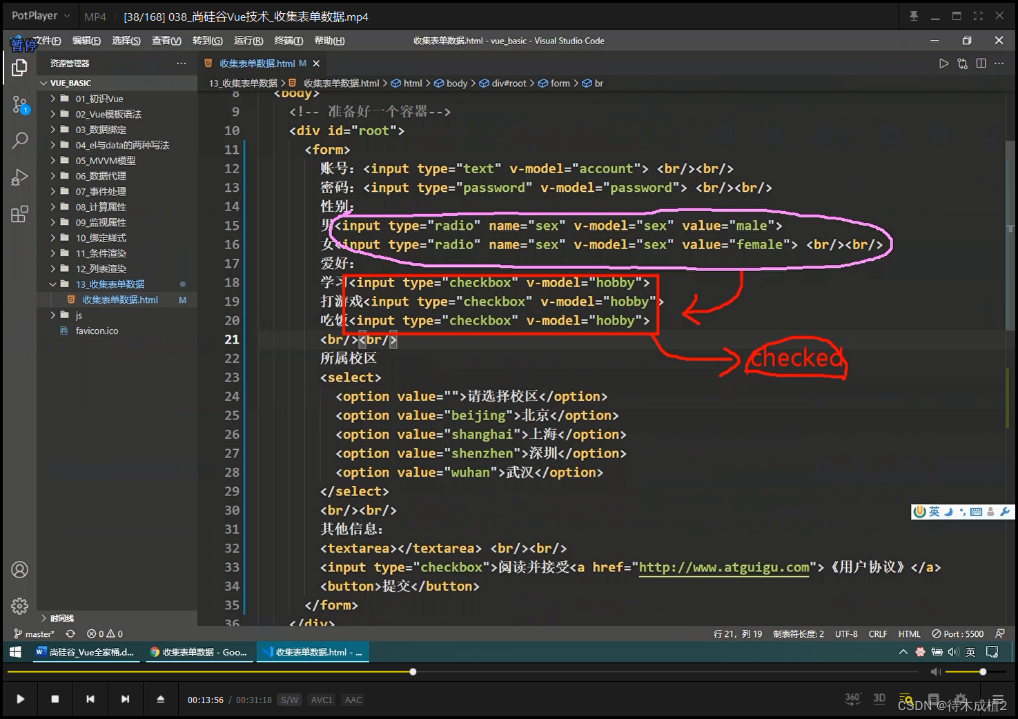Open the 编辑(E) menu
Viewport: 1018px width, 719px height.
(x=86, y=41)
